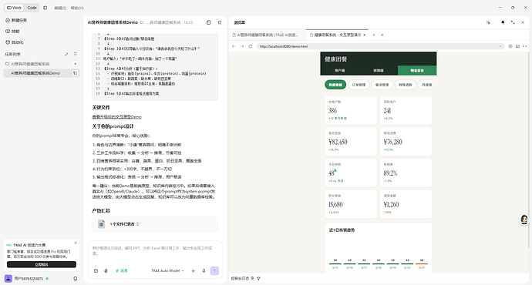Click screenshot icon right of URL bar
532x285 pixels.
pyautogui.click(x=517, y=46)
